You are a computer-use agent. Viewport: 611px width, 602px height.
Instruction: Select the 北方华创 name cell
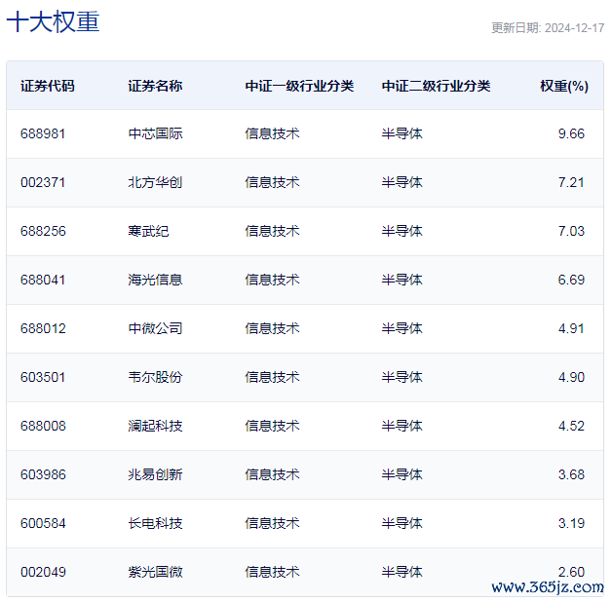[155, 182]
